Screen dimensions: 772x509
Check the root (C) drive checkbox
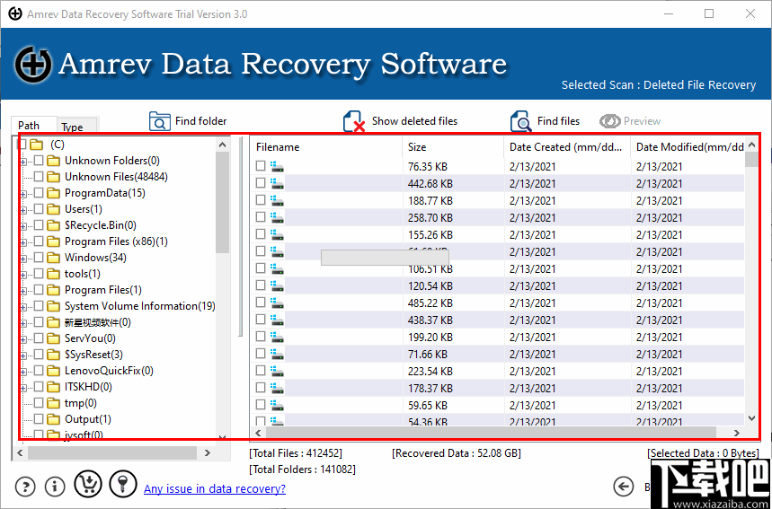coord(22,145)
